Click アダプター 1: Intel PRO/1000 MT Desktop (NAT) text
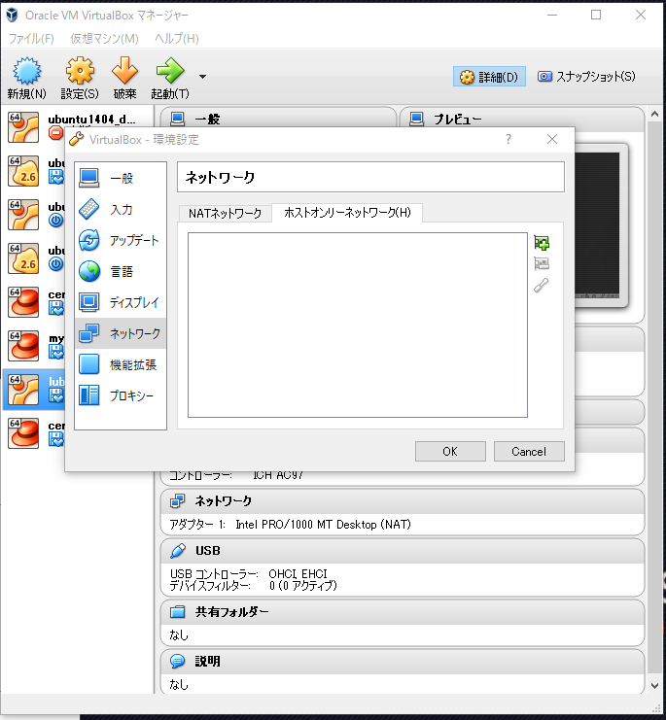Viewport: 666px width, 720px height. [x=291, y=525]
